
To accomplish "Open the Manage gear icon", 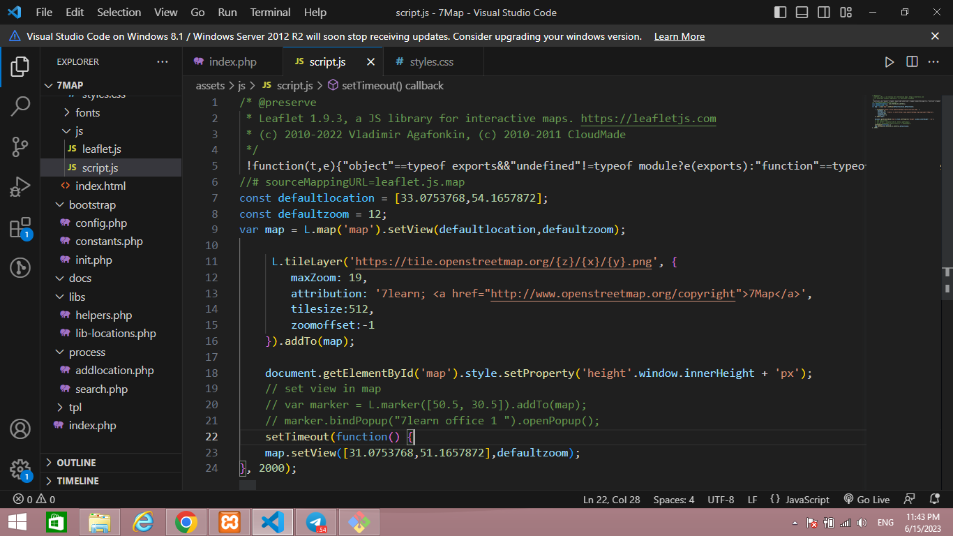I will tap(20, 469).
